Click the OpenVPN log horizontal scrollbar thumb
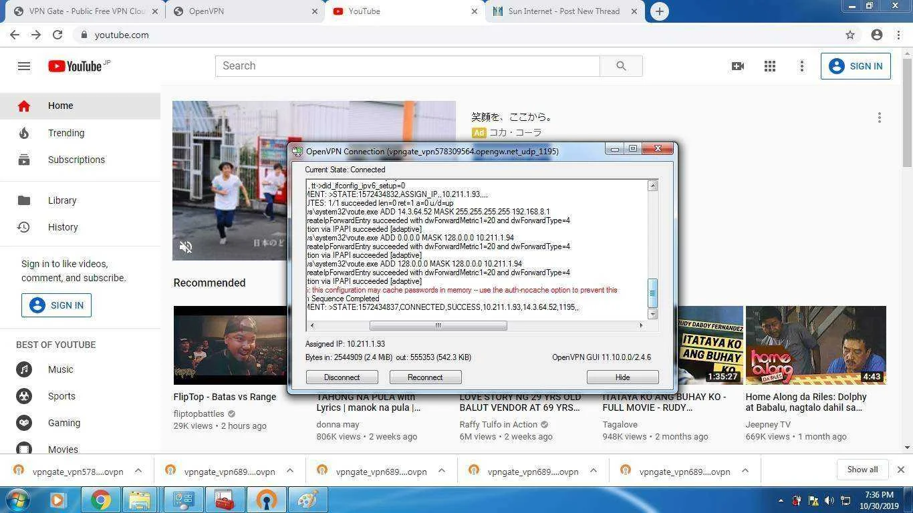Viewport: 913px width, 513px height. click(438, 325)
